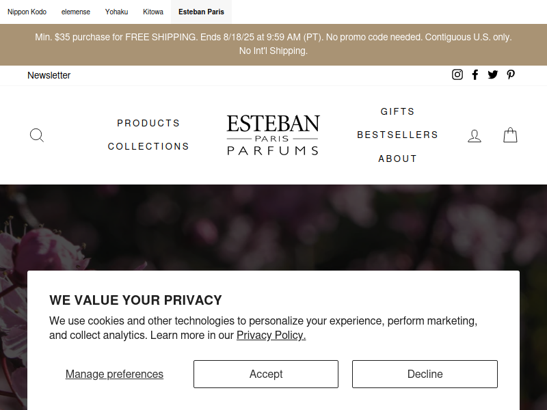Open the Pinterest icon
Viewport: 547px width, 410px height.
click(511, 74)
